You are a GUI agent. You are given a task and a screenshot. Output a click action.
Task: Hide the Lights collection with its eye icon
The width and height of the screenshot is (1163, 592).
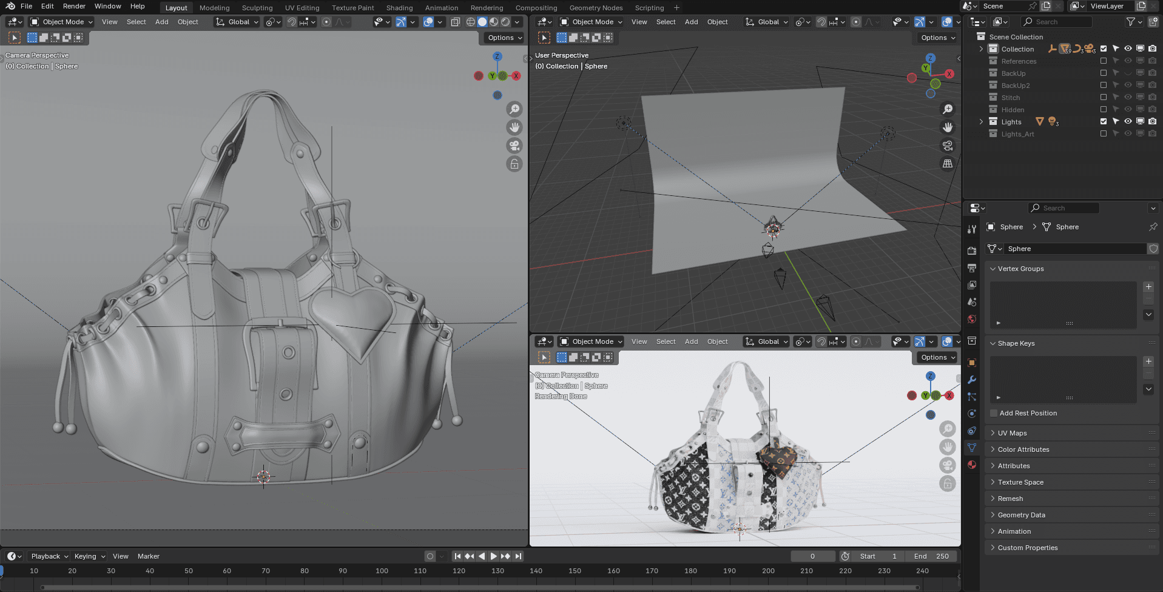(1128, 121)
